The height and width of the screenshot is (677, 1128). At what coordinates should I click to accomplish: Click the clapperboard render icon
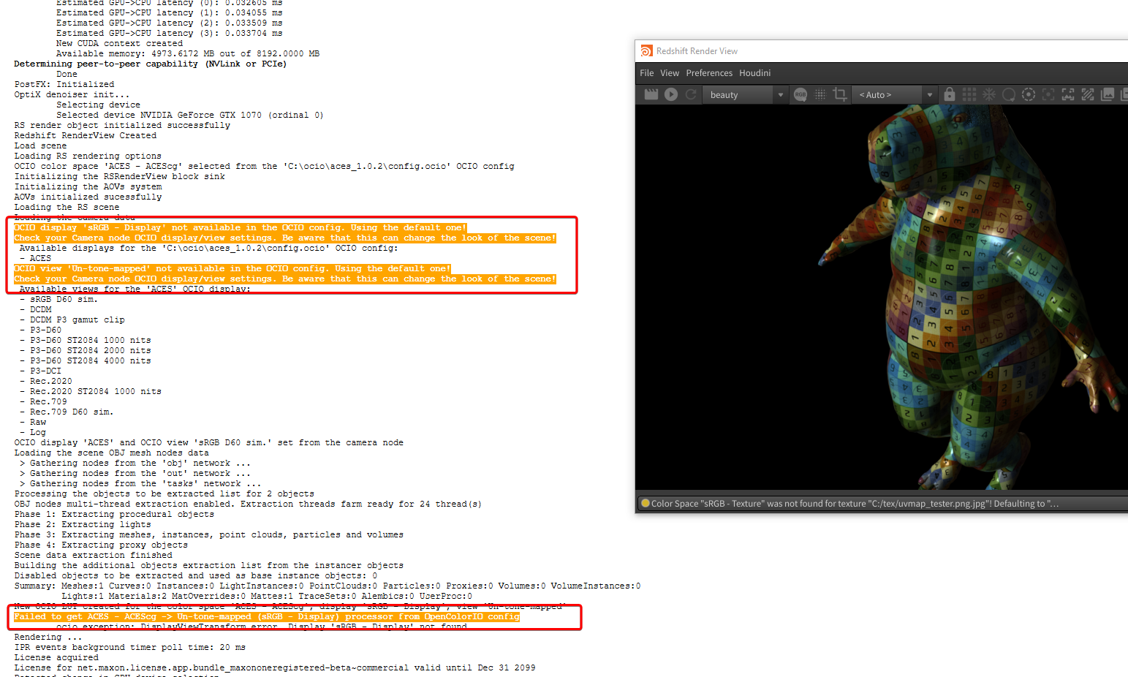pyautogui.click(x=651, y=94)
